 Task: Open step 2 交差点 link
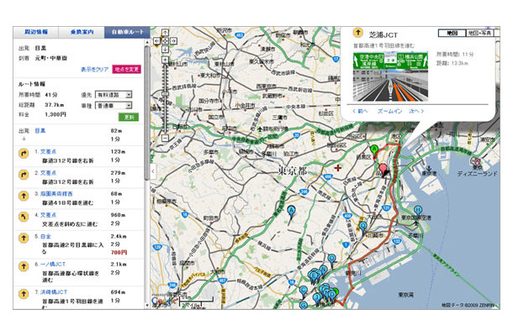tap(48, 173)
